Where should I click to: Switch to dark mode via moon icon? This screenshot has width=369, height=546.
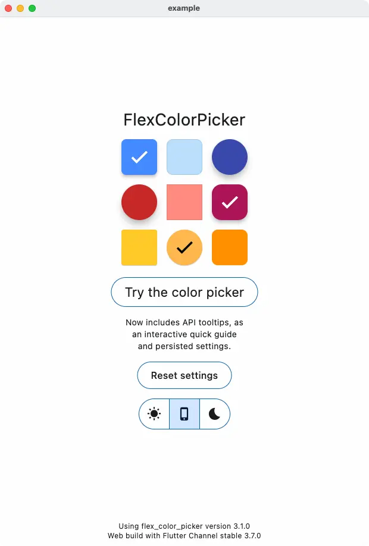214,413
